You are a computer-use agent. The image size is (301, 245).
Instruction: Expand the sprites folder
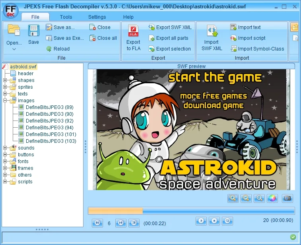[5, 87]
